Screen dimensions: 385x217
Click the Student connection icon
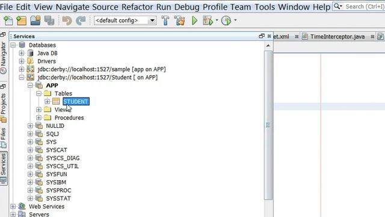coord(31,77)
